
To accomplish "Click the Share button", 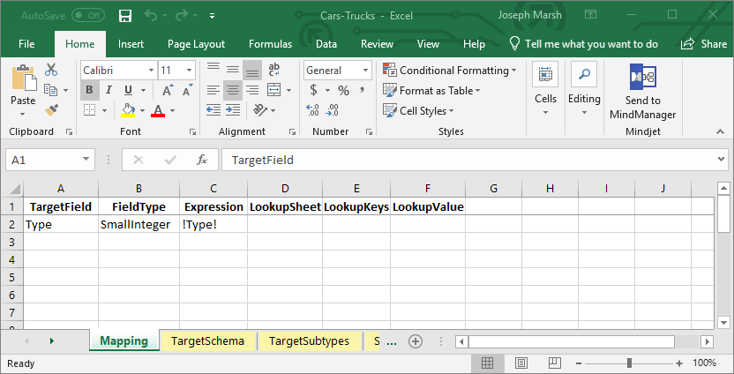I will coord(706,44).
